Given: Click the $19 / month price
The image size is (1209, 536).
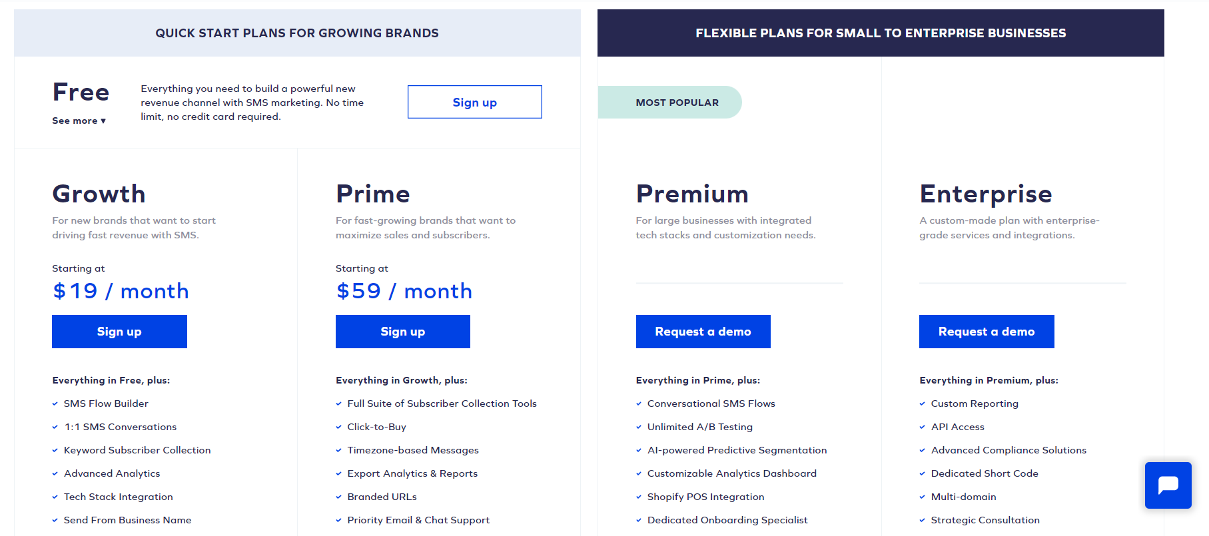Looking at the screenshot, I should click(x=121, y=291).
